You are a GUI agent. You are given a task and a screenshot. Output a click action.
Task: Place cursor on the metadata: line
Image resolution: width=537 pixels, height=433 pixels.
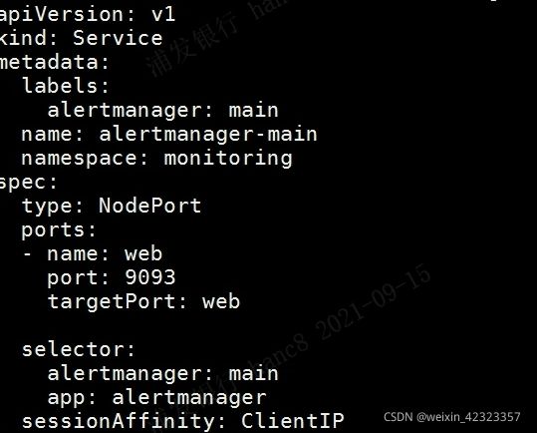55,62
